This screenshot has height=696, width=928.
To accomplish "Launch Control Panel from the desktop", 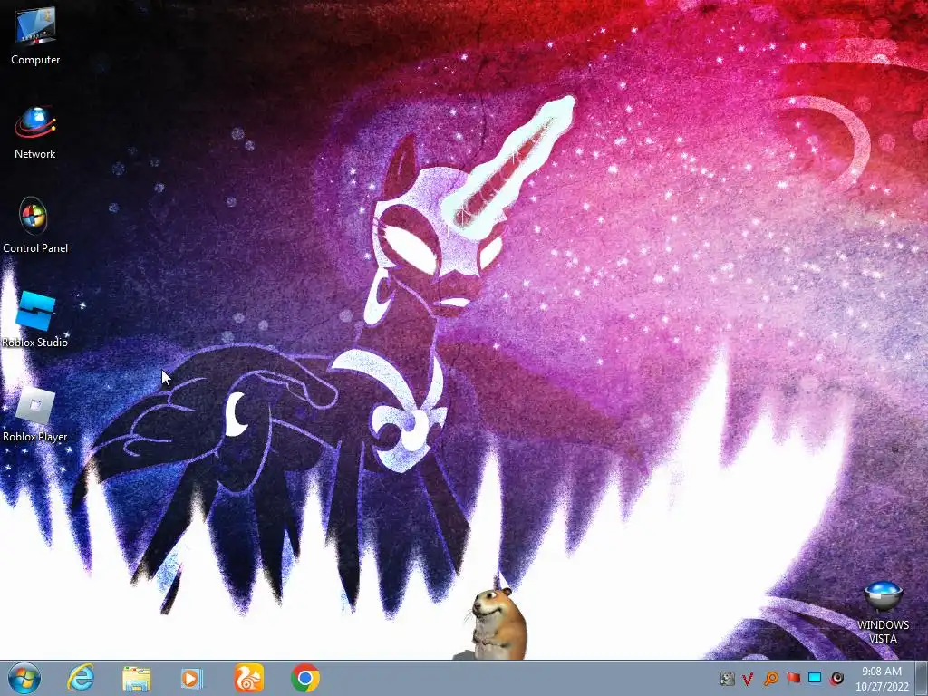I will click(x=35, y=226).
